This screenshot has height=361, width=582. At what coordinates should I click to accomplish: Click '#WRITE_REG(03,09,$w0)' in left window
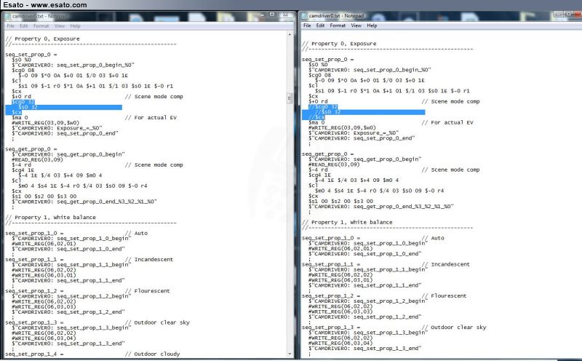[45, 123]
